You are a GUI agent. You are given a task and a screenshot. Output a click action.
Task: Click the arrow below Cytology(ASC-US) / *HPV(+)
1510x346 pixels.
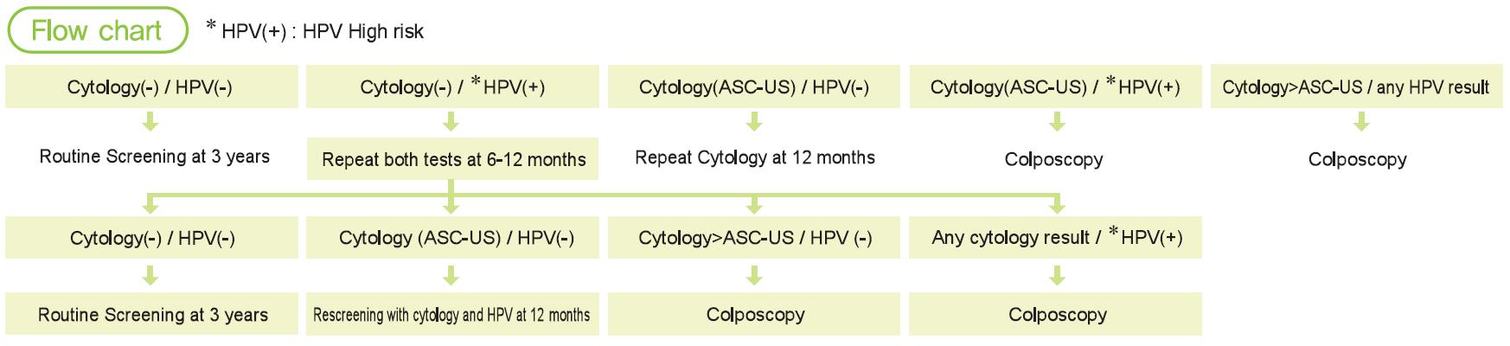pos(1056,122)
